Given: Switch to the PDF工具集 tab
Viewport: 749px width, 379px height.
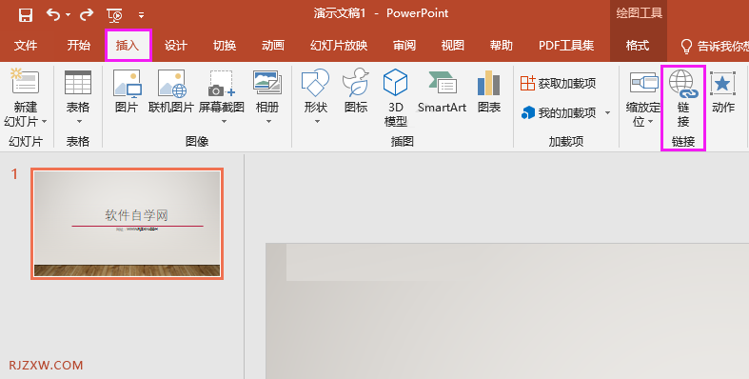Looking at the screenshot, I should click(566, 46).
